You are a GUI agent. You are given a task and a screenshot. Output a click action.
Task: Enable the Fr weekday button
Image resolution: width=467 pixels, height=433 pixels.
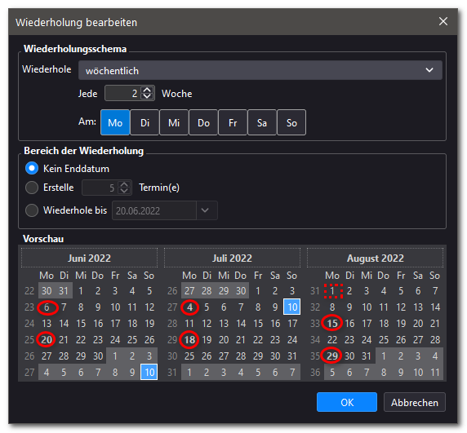click(x=233, y=122)
